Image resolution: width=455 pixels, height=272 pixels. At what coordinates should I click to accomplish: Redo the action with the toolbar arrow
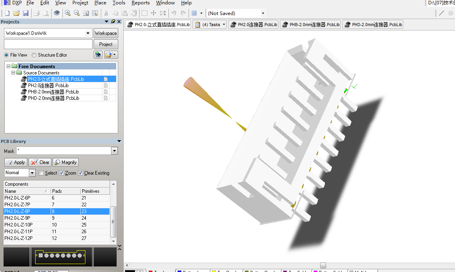point(183,13)
